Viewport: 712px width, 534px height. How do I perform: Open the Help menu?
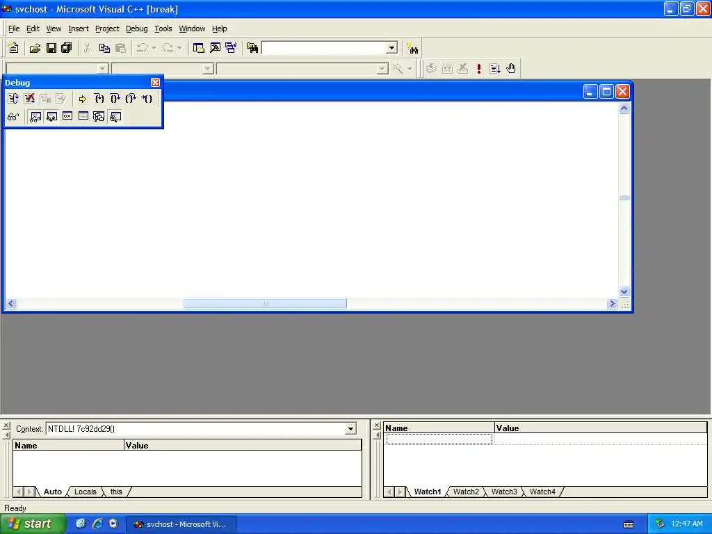[x=219, y=29]
